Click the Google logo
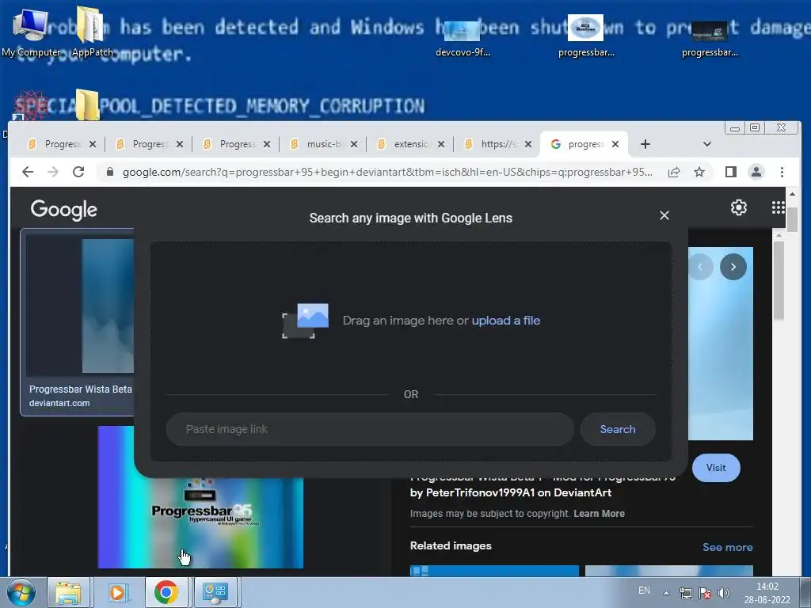The height and width of the screenshot is (608, 811). point(63,209)
